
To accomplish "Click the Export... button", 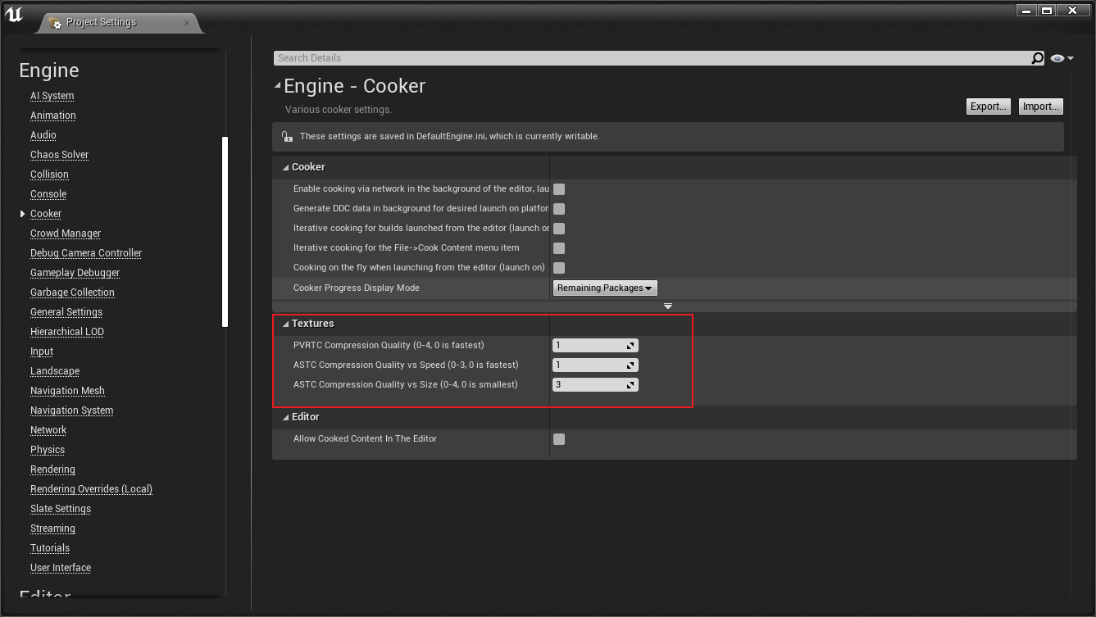I will tap(988, 107).
